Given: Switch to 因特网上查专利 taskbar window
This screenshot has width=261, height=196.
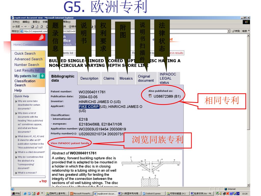Looking at the screenshot, I should 57,193.
